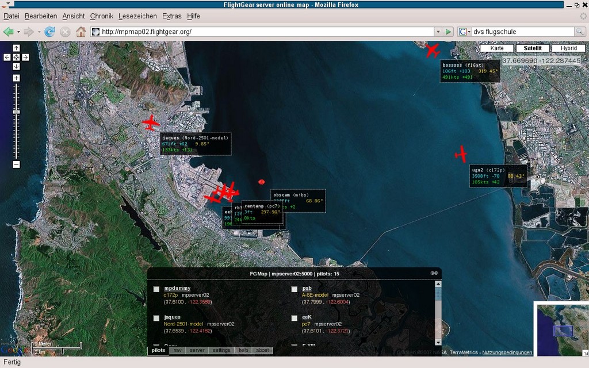Switch map view to Hybrid
This screenshot has width=589, height=368.
(x=568, y=48)
